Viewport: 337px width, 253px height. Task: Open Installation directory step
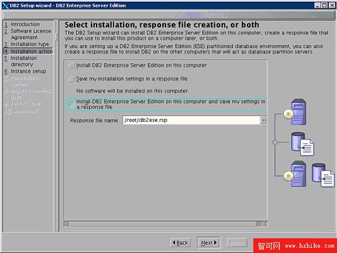pyautogui.click(x=21, y=61)
